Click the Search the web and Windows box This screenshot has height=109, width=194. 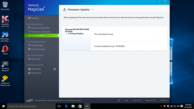point(31,106)
